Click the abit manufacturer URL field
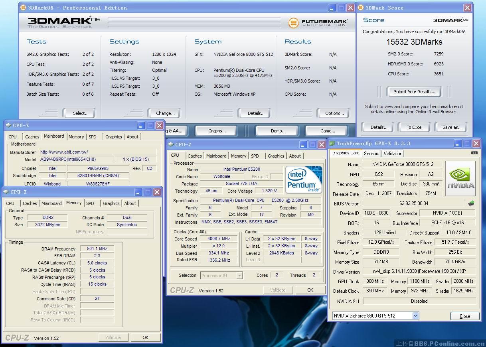This screenshot has width=486, height=347. [x=98, y=152]
